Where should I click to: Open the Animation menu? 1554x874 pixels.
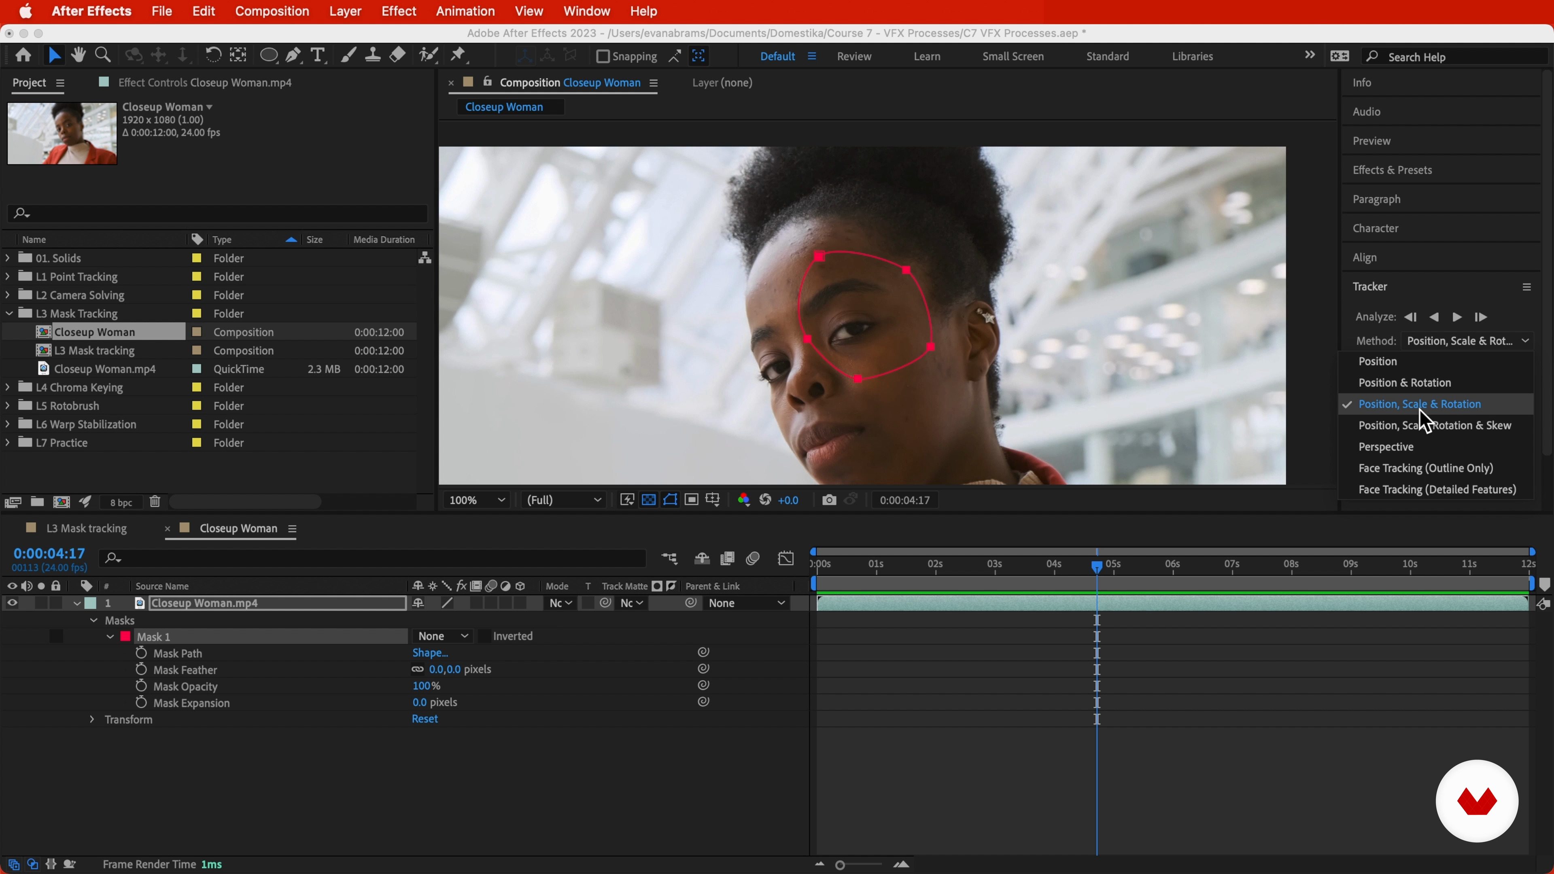point(465,11)
